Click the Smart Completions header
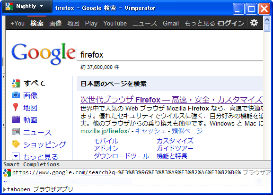The image size is (273, 195). (x=136, y=164)
